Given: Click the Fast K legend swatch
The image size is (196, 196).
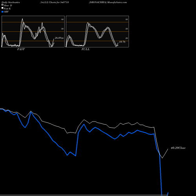Looking at the screenshot, I should click(x=2, y=8).
